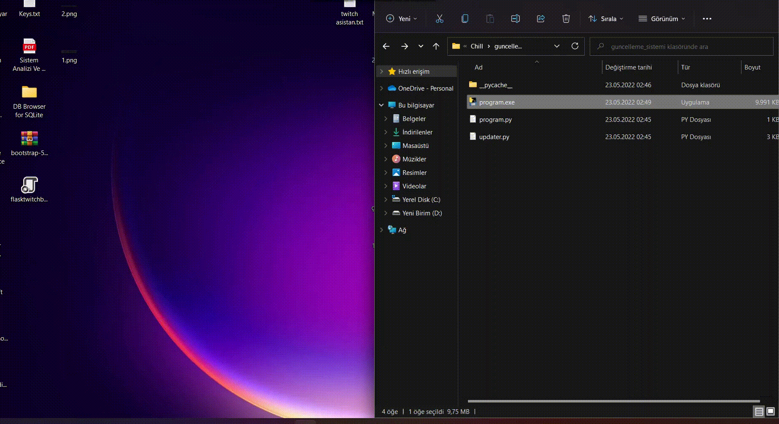Click the Delete trash icon in Explorer toolbar
The image size is (779, 424).
point(566,19)
